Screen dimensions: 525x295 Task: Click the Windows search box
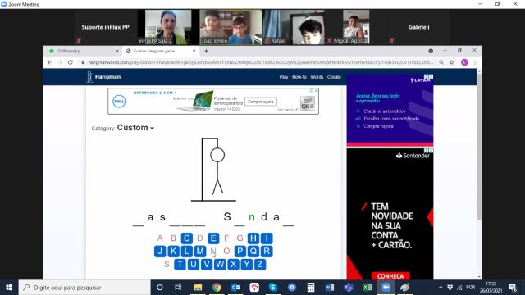coord(84,288)
